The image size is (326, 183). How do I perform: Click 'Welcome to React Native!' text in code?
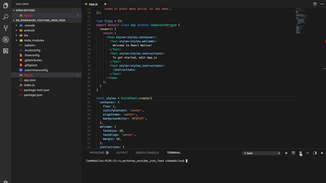[132, 45]
